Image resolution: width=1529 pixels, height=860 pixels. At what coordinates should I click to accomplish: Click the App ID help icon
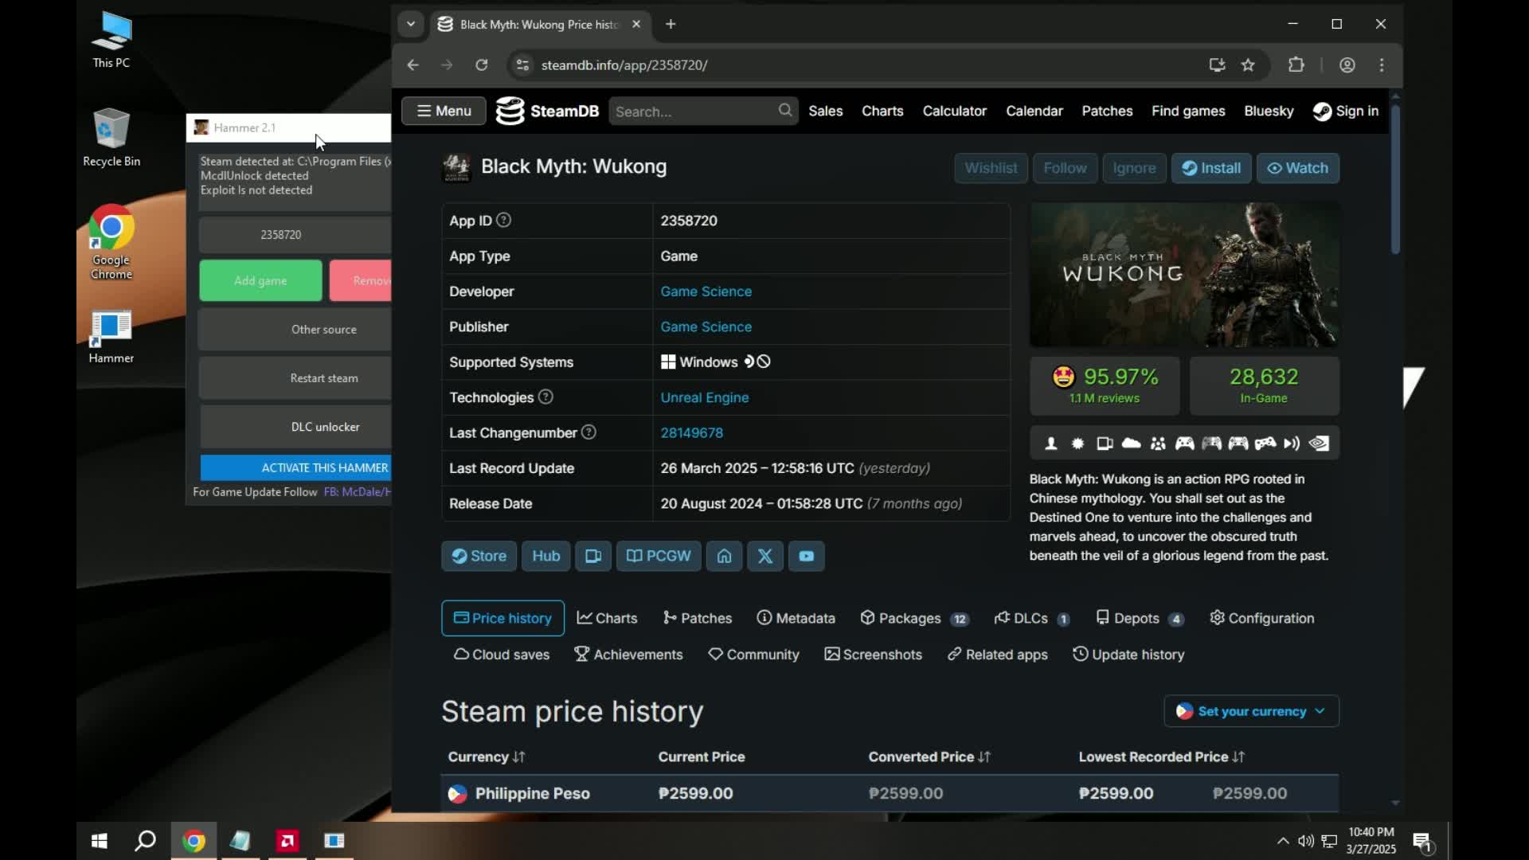click(503, 221)
